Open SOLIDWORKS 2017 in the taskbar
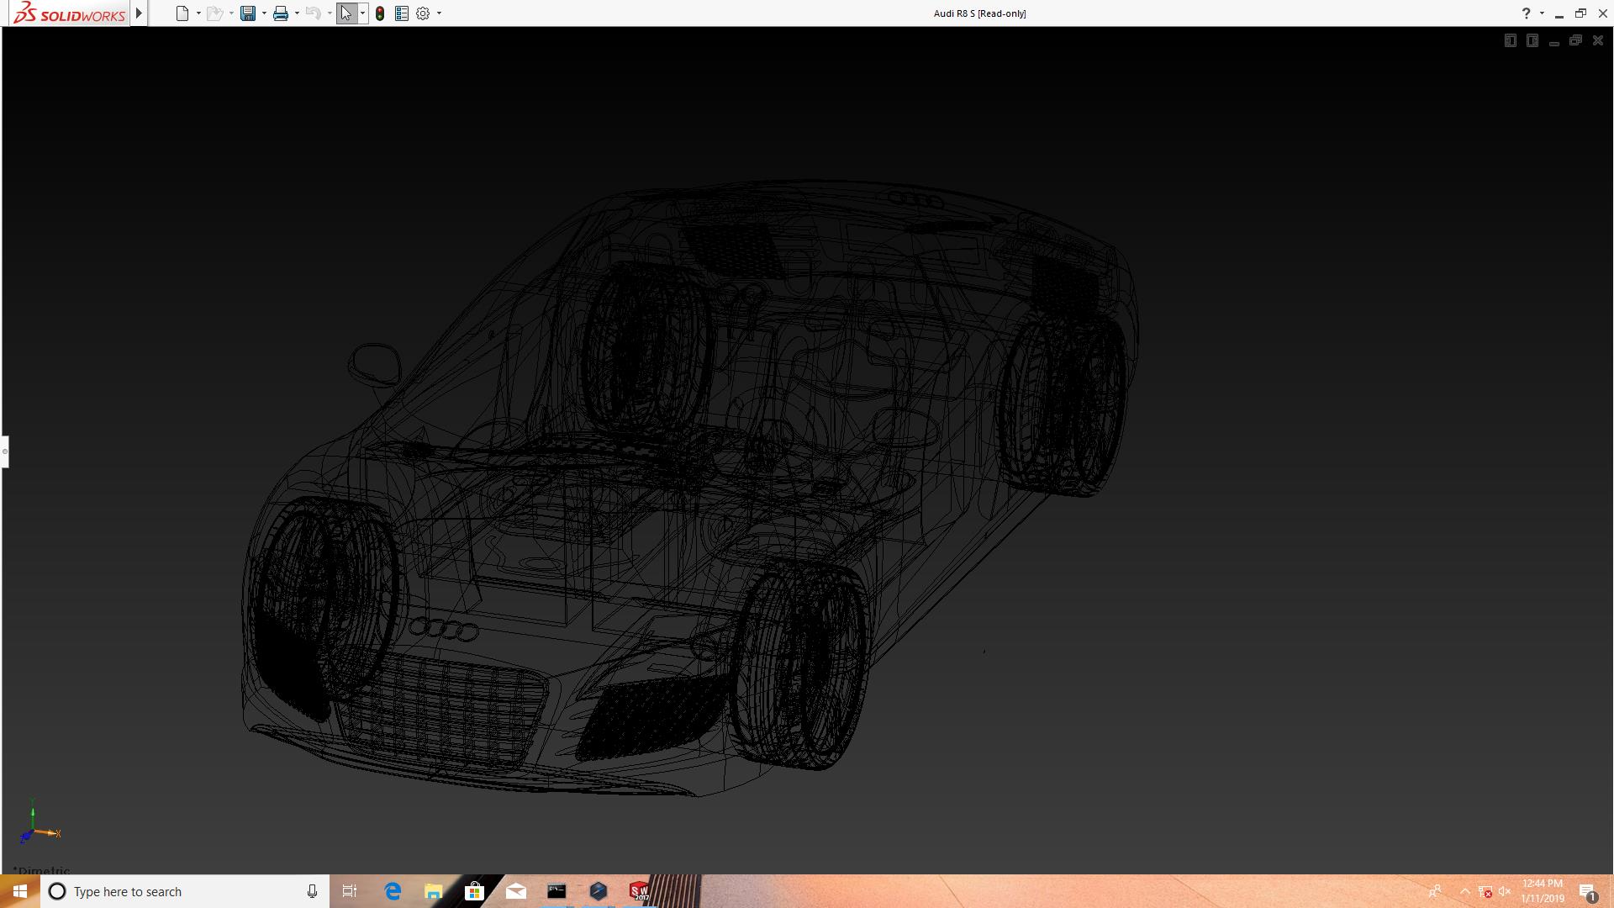Screen dimensions: 1614x908 [639, 891]
